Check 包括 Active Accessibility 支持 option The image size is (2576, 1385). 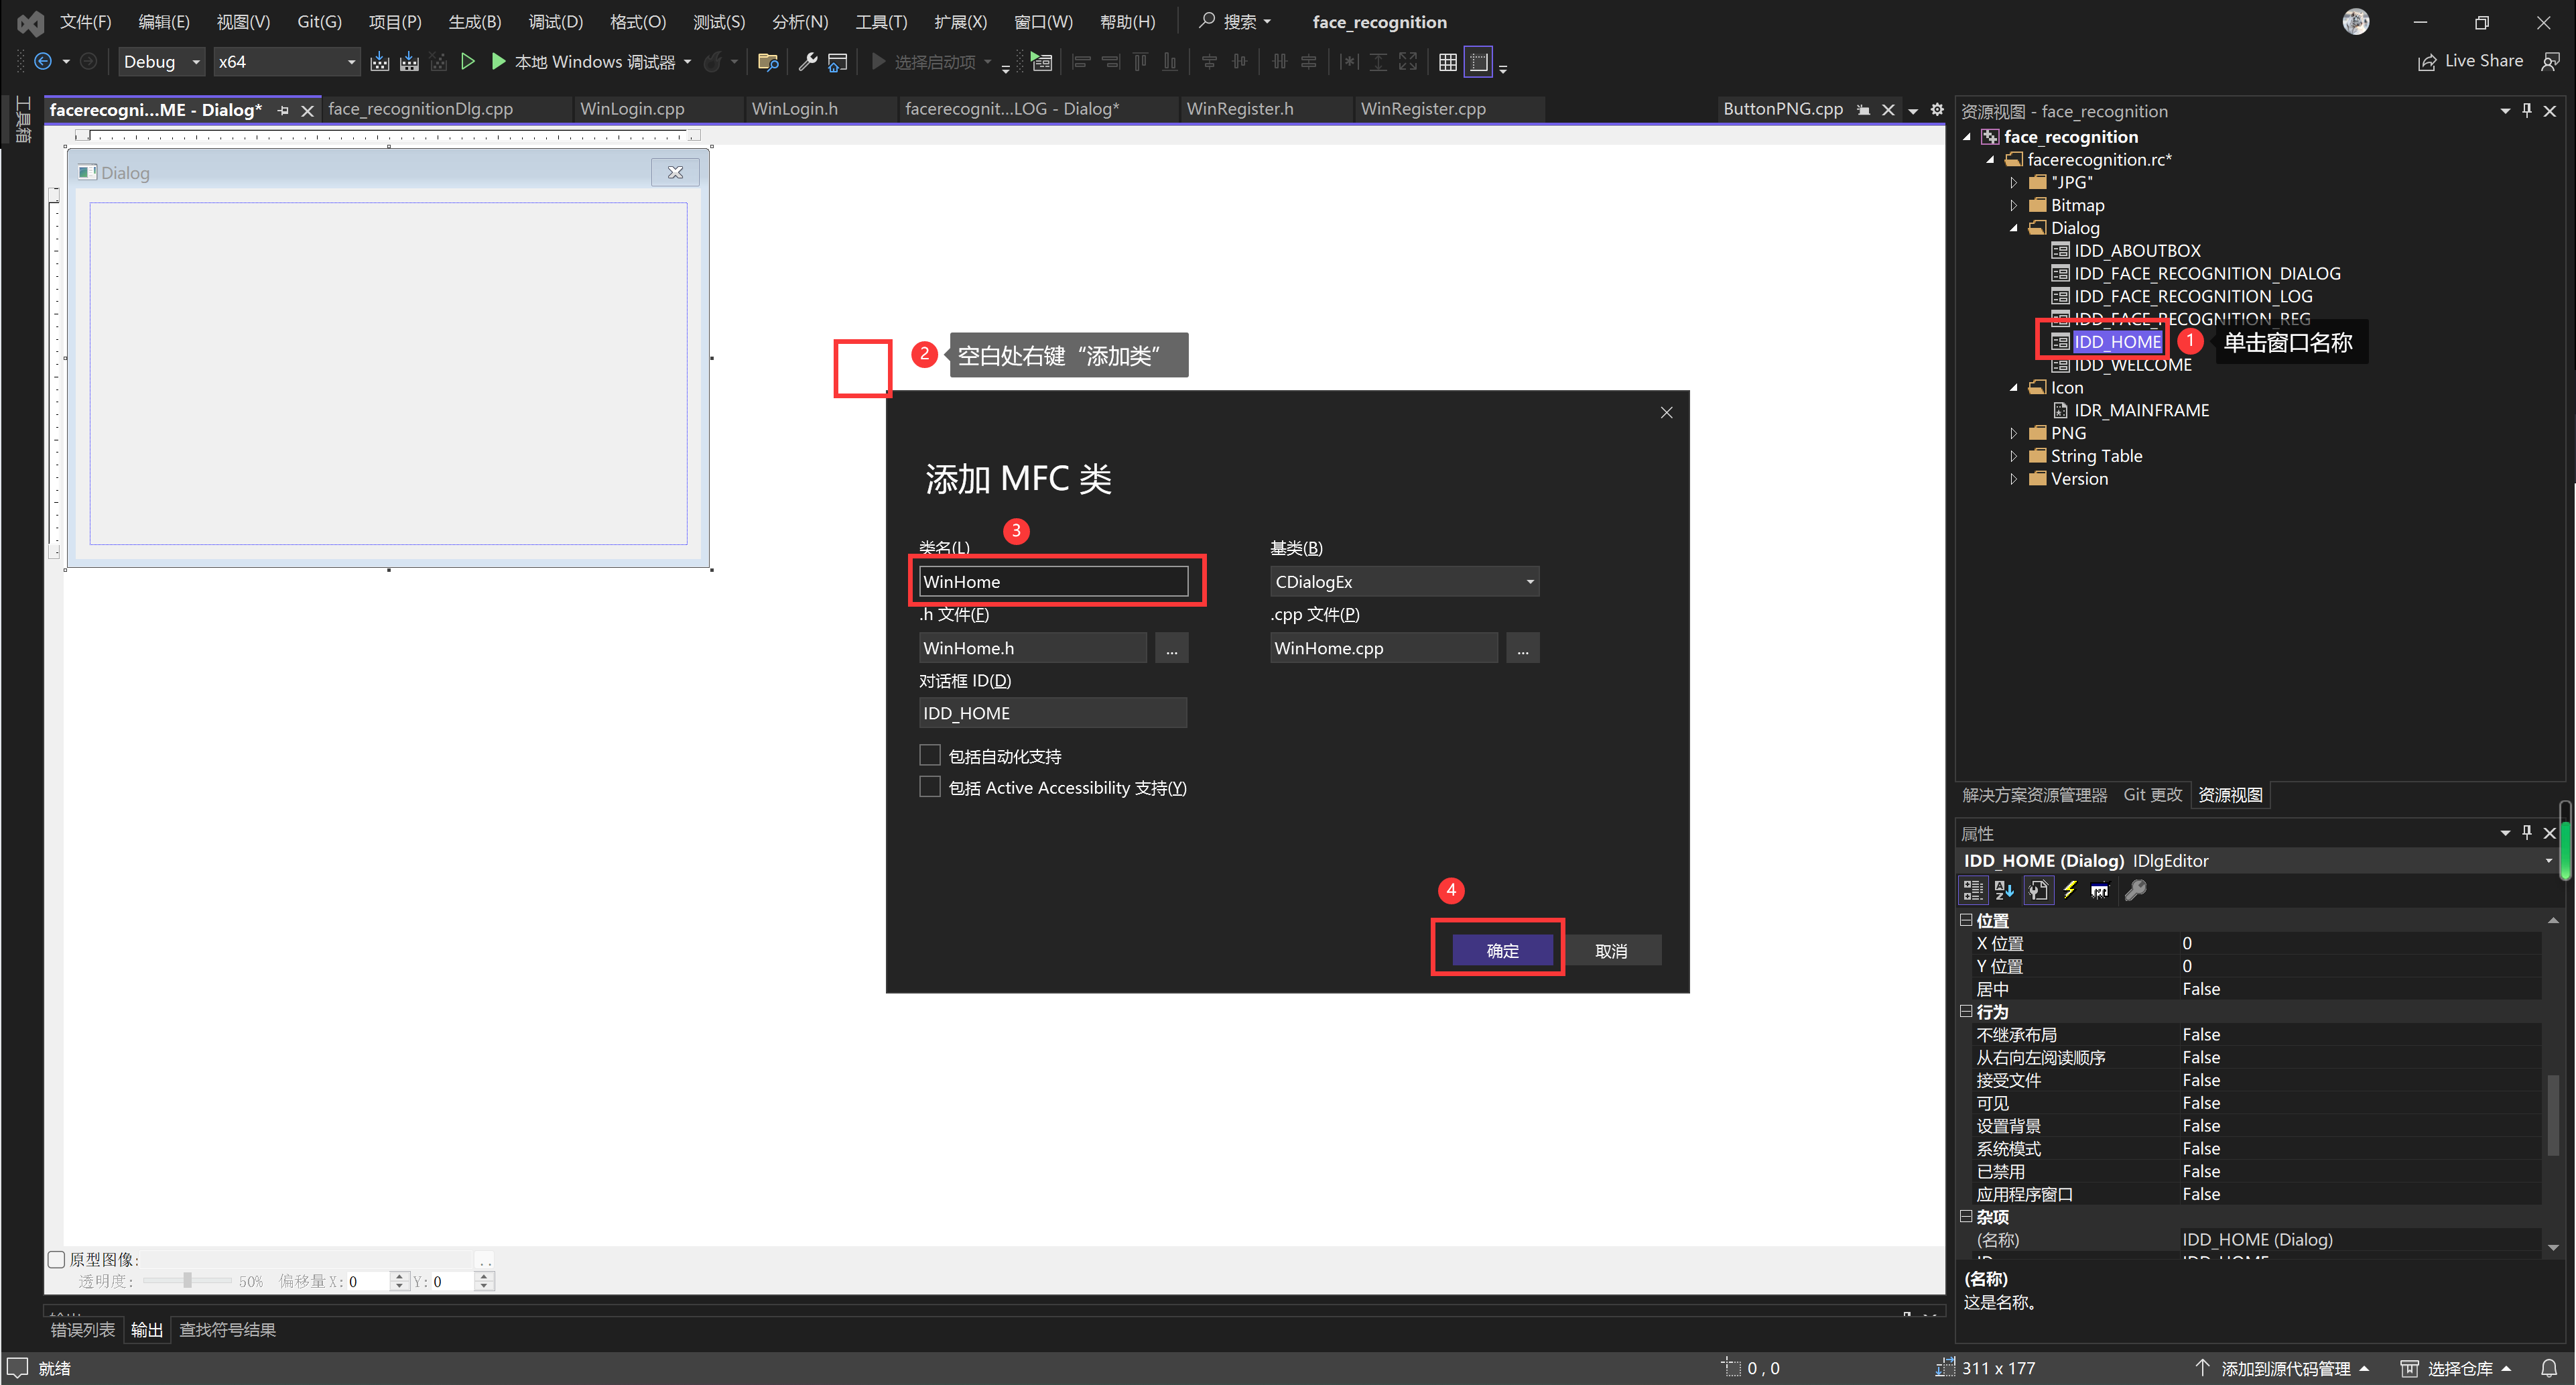coord(930,788)
